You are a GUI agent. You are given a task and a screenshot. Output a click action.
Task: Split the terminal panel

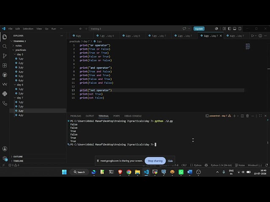242,116
